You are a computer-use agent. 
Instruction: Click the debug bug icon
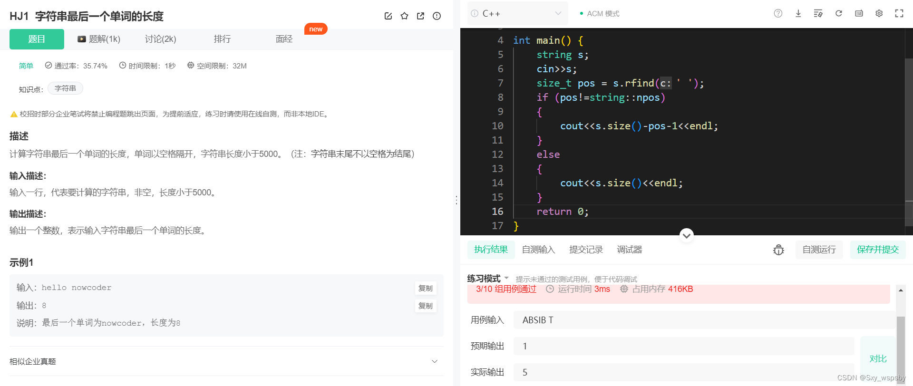tap(778, 250)
